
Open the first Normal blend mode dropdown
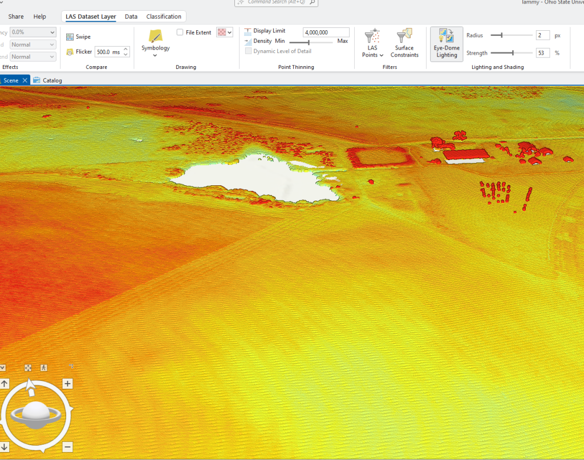point(33,44)
